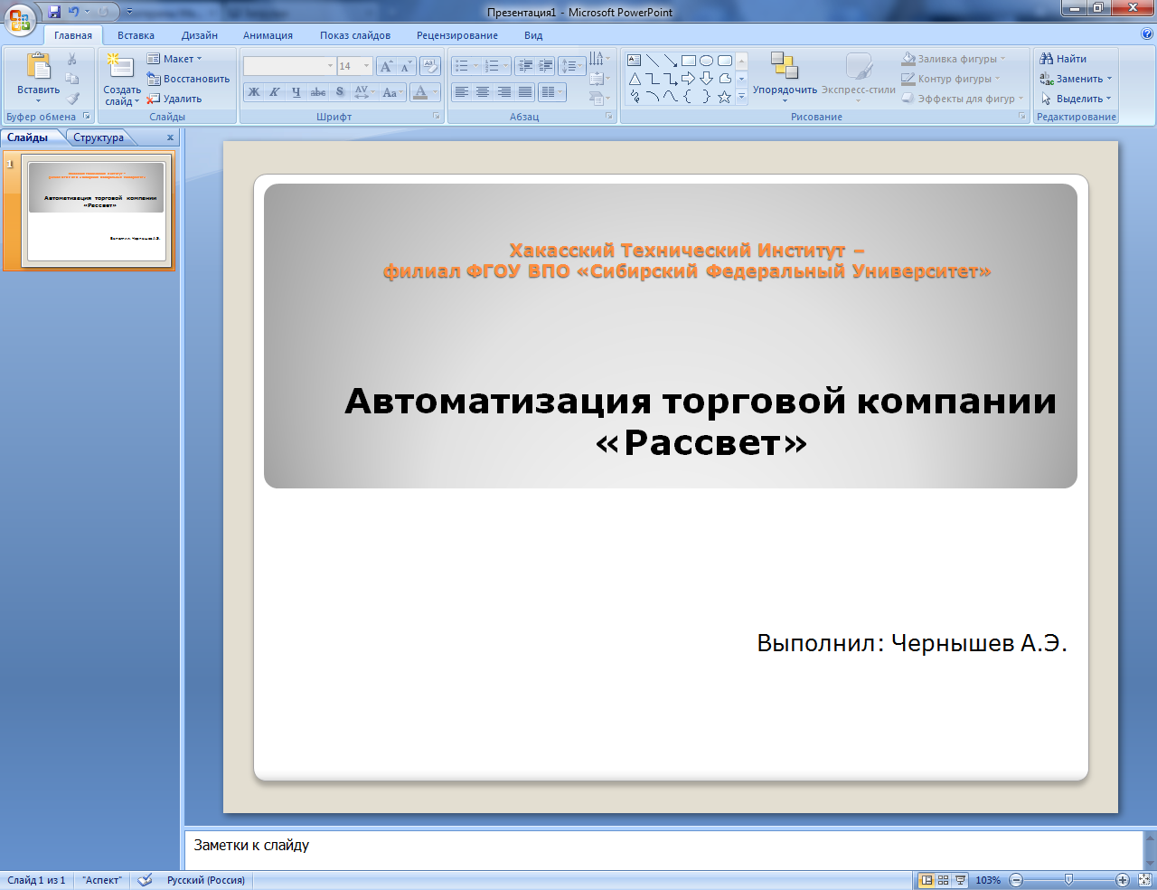Open the Упорядочить arrange dropdown
Screen dimensions: 1157x890
(x=785, y=78)
